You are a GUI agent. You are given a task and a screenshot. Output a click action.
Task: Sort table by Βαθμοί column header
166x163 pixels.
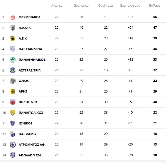(154, 5)
